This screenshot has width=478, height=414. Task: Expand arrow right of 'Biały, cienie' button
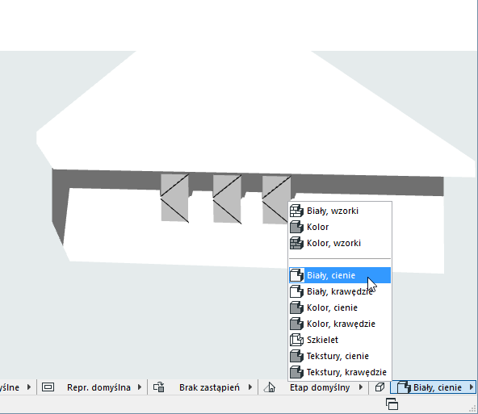tap(472, 387)
